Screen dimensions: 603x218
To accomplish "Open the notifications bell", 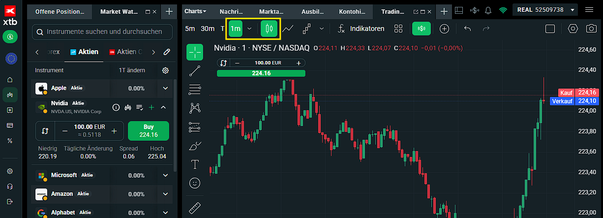I will click(488, 10).
